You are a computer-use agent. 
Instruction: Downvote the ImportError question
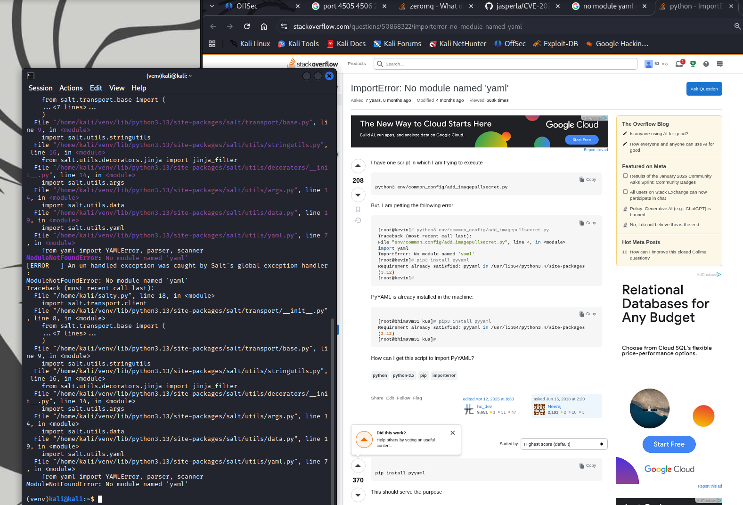[358, 195]
